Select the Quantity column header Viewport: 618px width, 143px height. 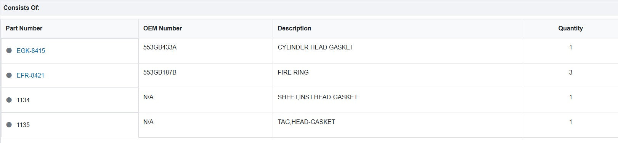pyautogui.click(x=570, y=28)
